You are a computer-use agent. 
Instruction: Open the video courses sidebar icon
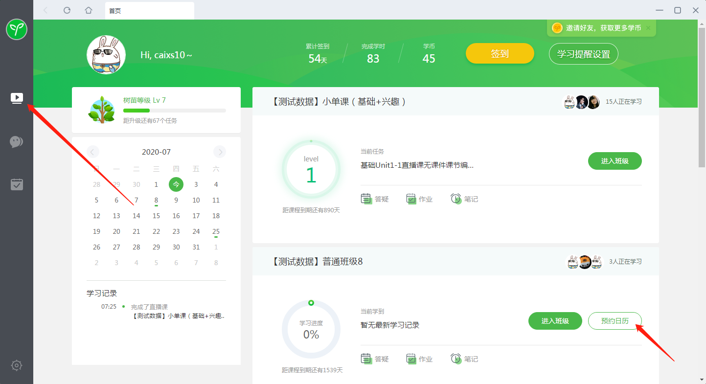pos(17,98)
